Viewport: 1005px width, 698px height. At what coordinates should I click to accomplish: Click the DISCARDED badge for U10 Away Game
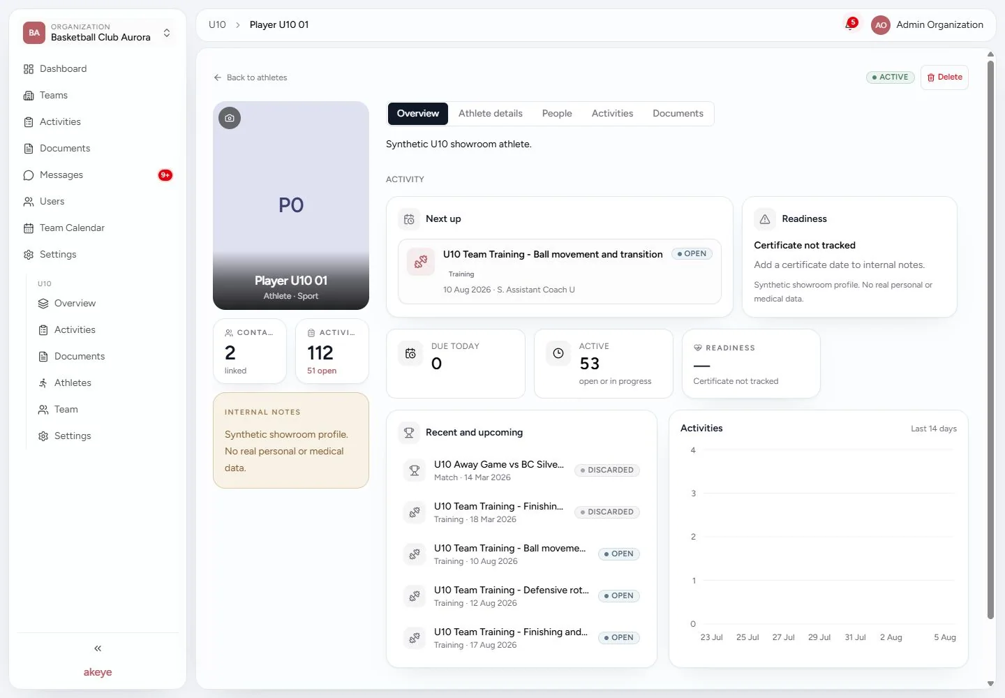[x=607, y=470]
